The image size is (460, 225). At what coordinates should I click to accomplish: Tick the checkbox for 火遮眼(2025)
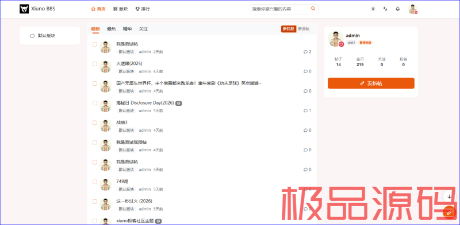[95, 64]
